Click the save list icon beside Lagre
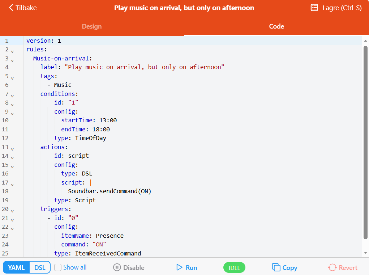The image size is (369, 275). click(314, 8)
